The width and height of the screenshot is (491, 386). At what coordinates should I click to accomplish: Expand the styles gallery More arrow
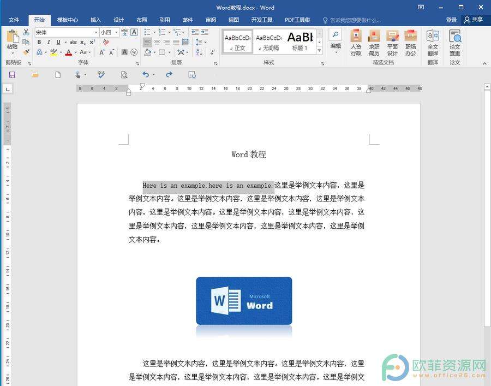(x=319, y=50)
